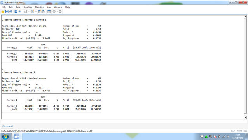The width and height of the screenshot is (248, 140).
Task: Click R-squared value 0.2000
Action: coord(97,35)
